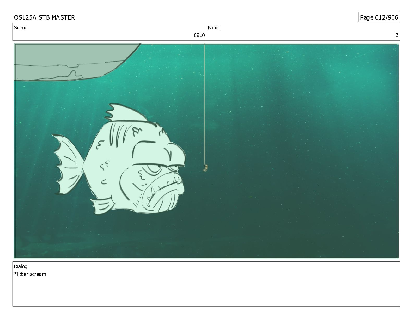Image resolution: width=413 pixels, height=319 pixels.
Task: Click the '*littler scream' dialog text
Action: click(30, 274)
